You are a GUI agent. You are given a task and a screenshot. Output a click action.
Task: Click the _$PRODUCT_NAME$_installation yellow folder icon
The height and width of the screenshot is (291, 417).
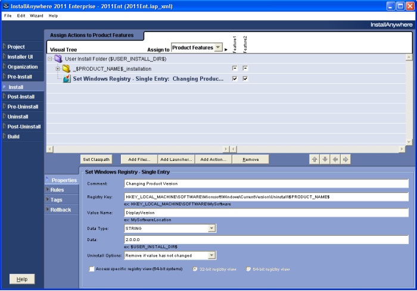click(66, 69)
